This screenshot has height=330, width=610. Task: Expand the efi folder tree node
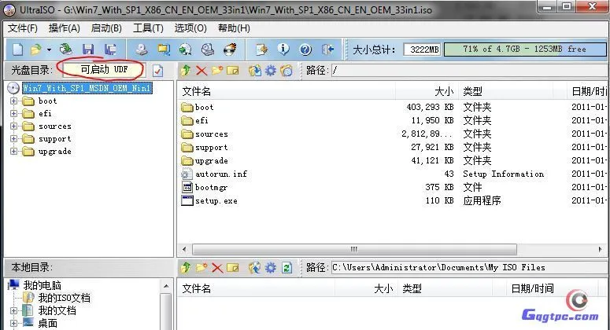13,113
